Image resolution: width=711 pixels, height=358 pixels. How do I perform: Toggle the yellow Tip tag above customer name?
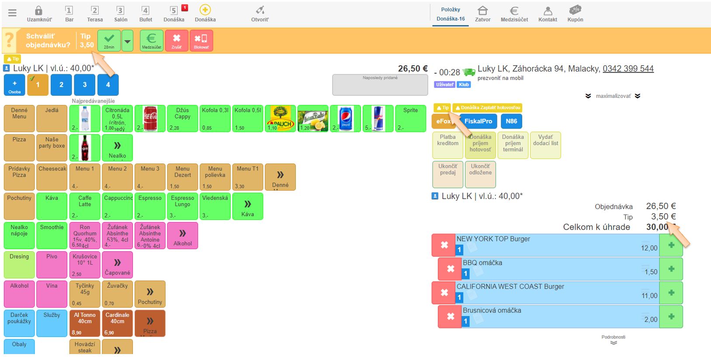pos(13,59)
